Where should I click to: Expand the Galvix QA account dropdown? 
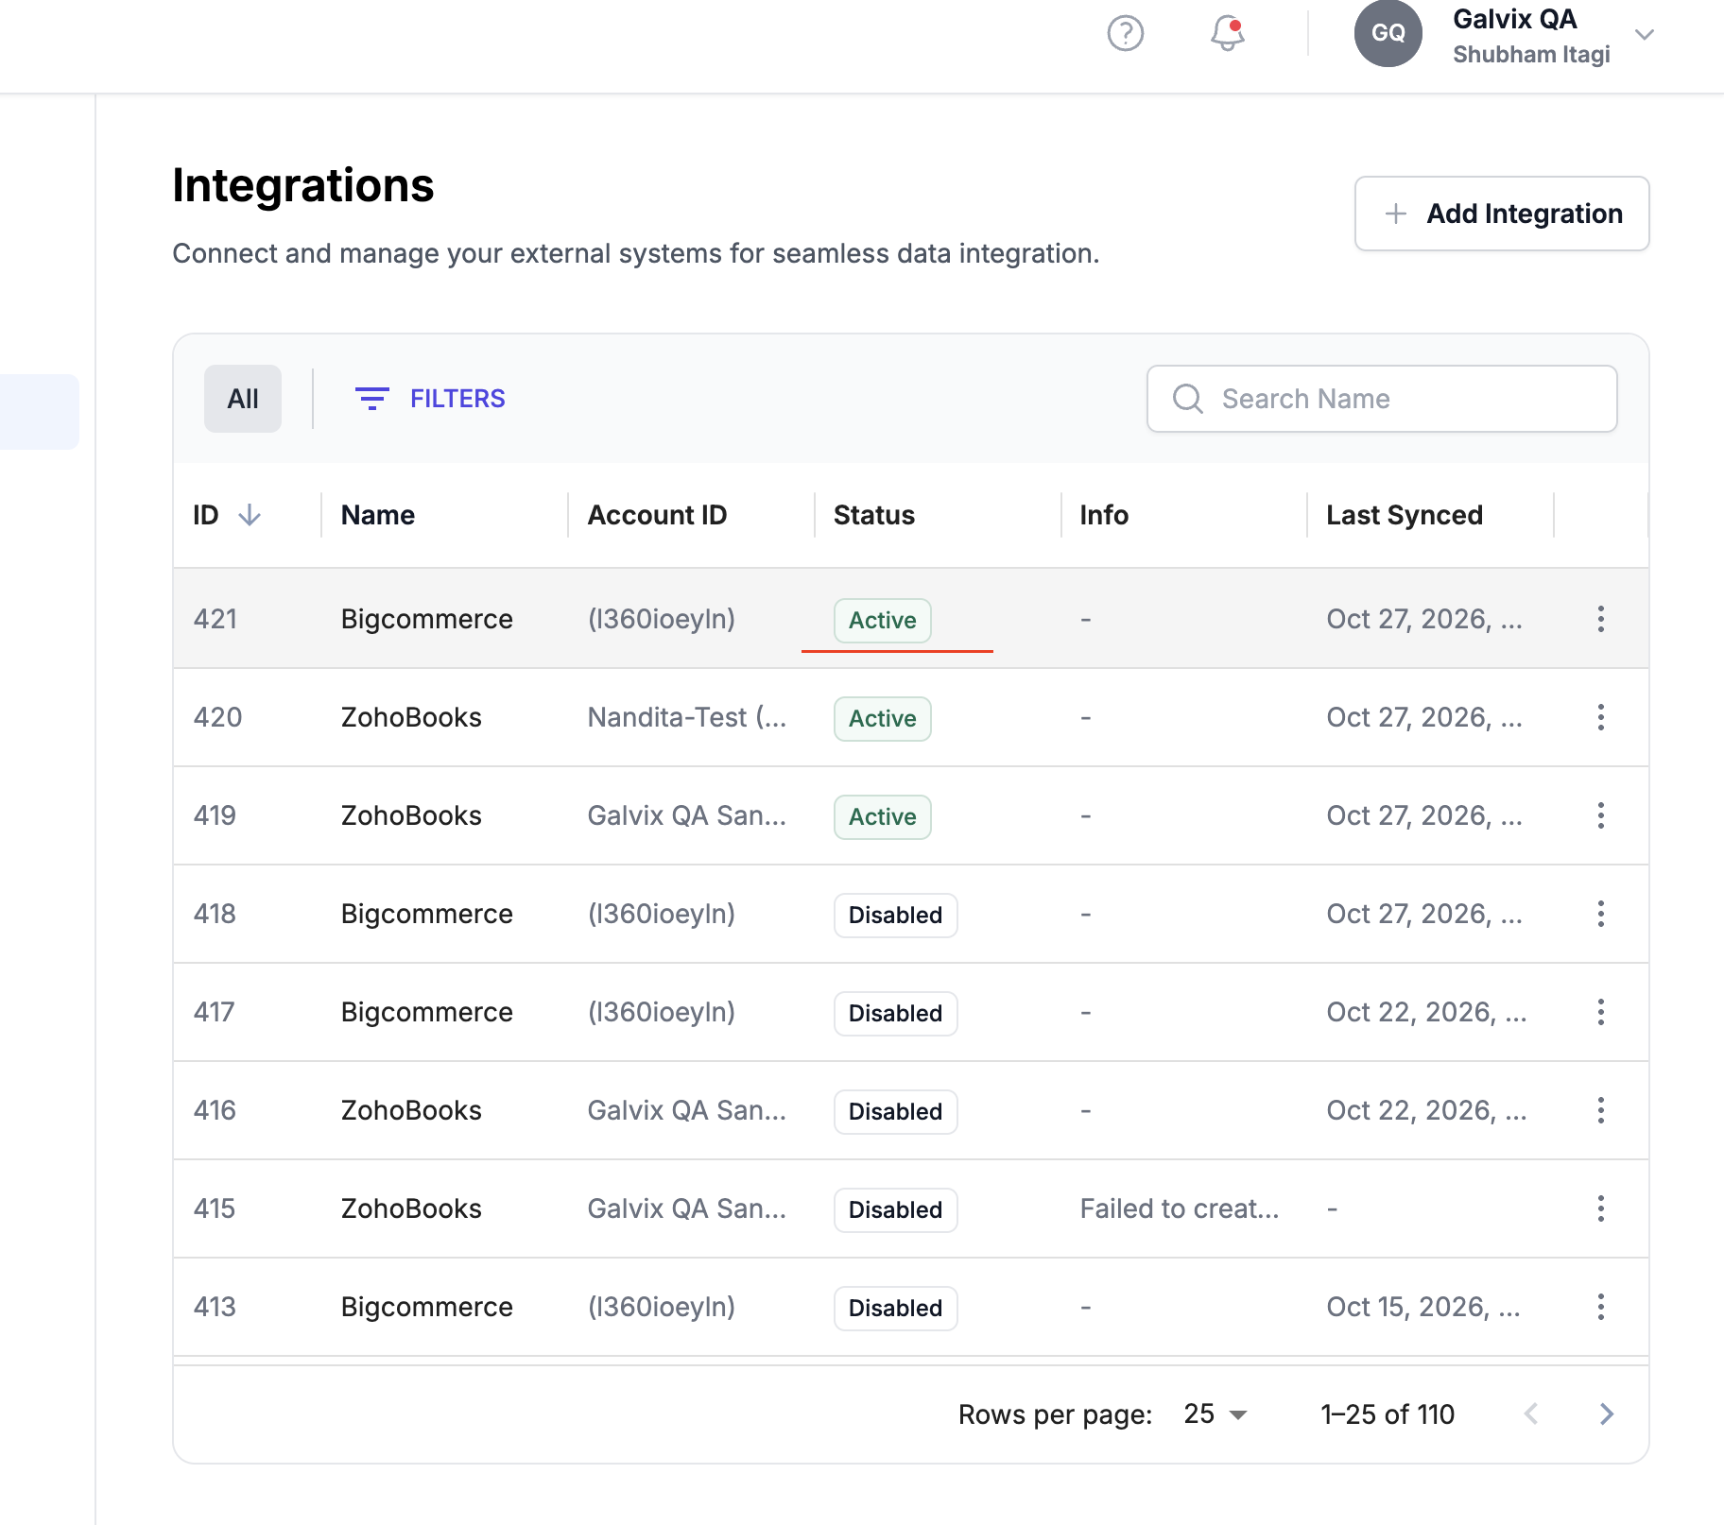click(x=1644, y=35)
